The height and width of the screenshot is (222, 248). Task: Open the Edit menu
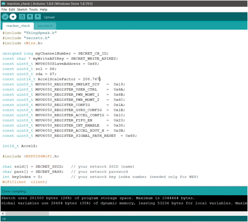[x=12, y=9]
